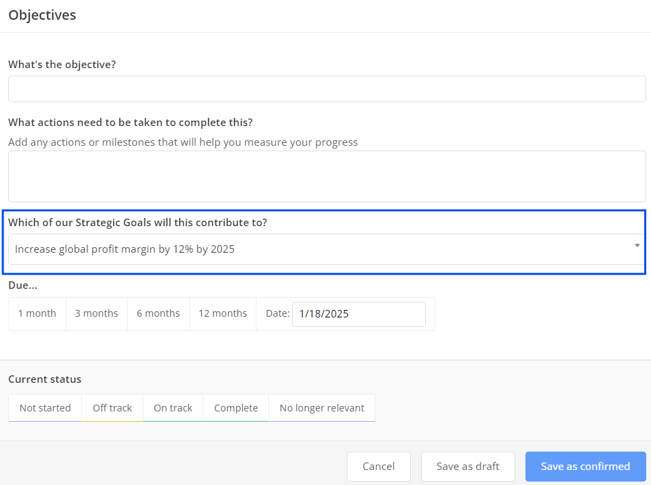Click Save as confirmed

point(585,467)
